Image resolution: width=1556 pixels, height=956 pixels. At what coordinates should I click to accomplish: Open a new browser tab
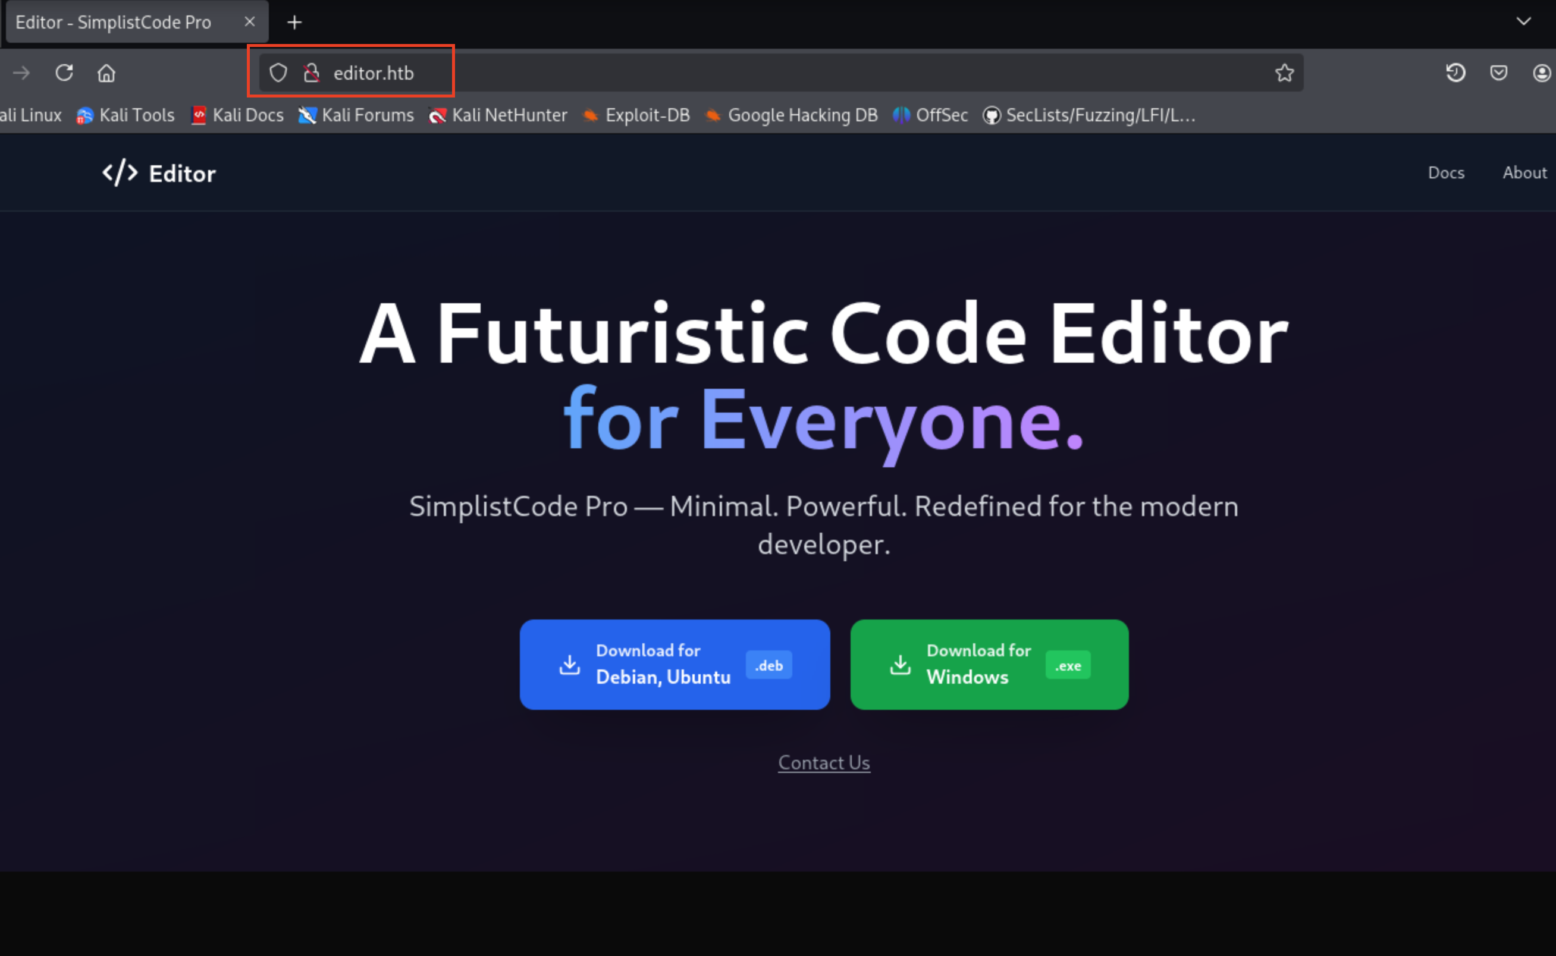coord(294,21)
